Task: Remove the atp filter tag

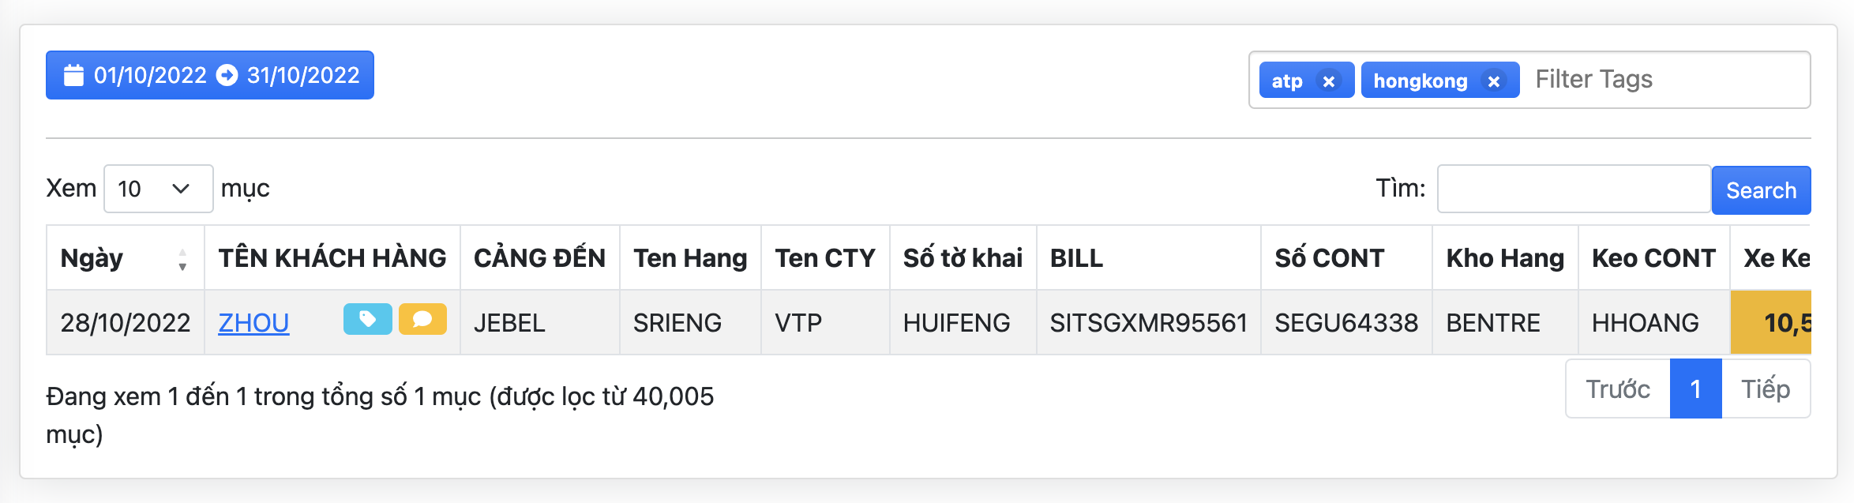Action: pyautogui.click(x=1329, y=81)
